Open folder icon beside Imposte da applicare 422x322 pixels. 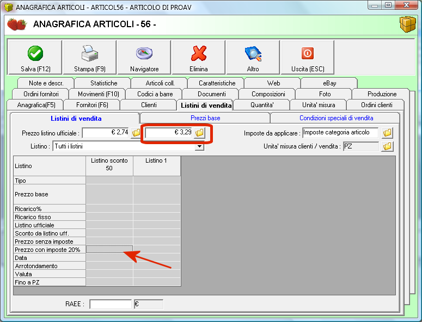[387, 133]
